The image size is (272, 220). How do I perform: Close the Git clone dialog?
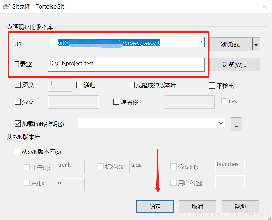click(265, 7)
